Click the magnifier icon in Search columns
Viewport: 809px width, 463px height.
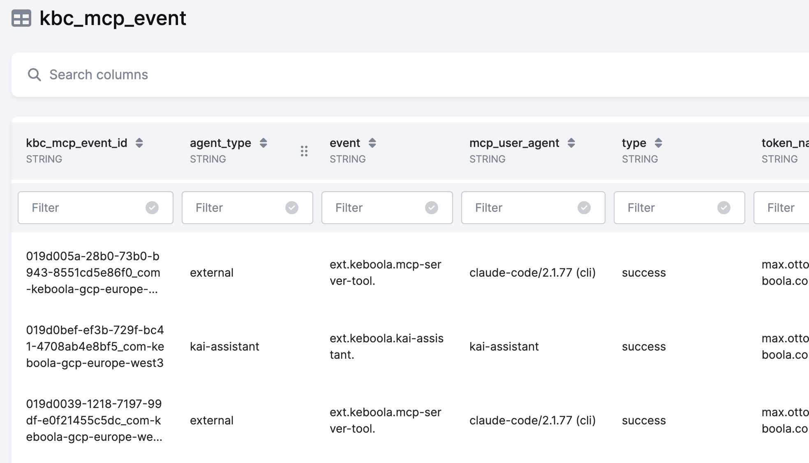click(x=35, y=74)
